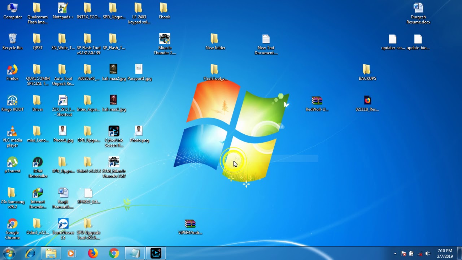Open the Driver folder
The height and width of the screenshot is (260, 462).
click(x=38, y=103)
